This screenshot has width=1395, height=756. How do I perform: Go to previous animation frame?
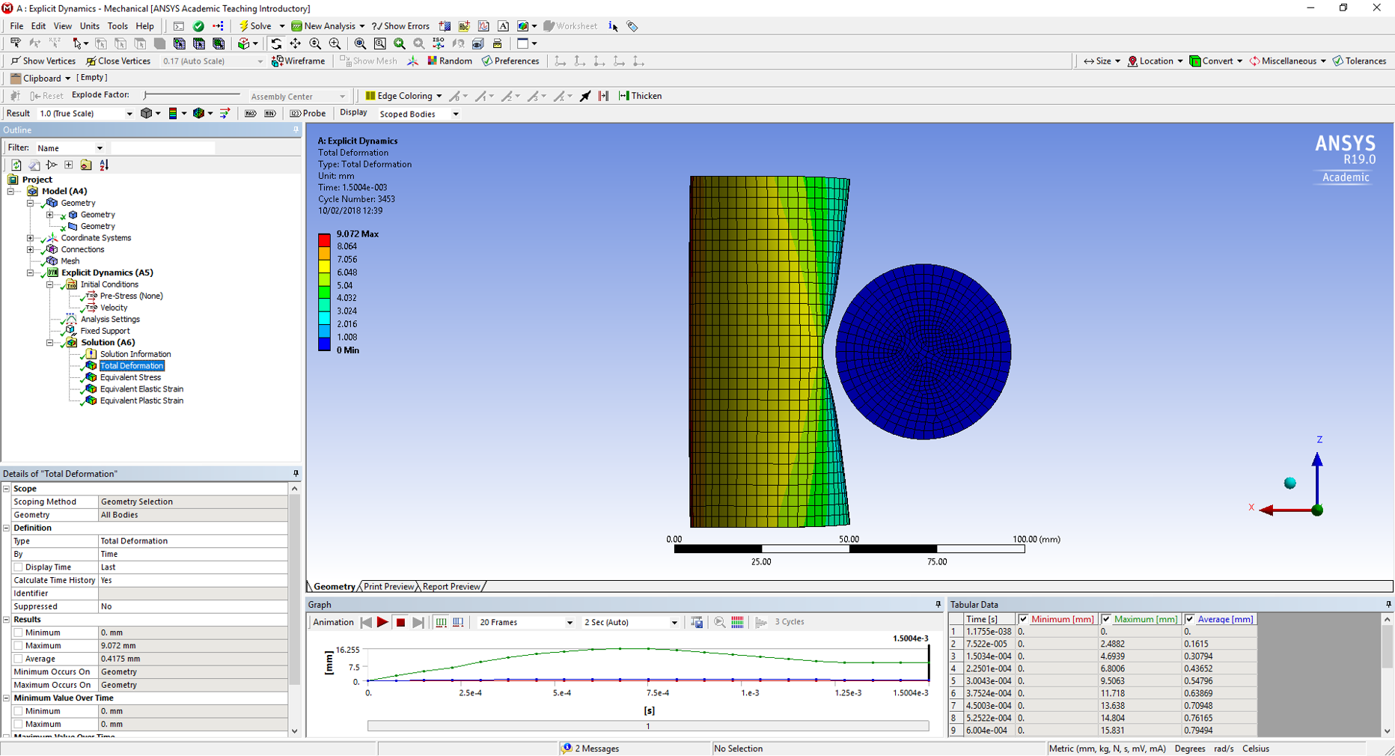click(x=366, y=622)
